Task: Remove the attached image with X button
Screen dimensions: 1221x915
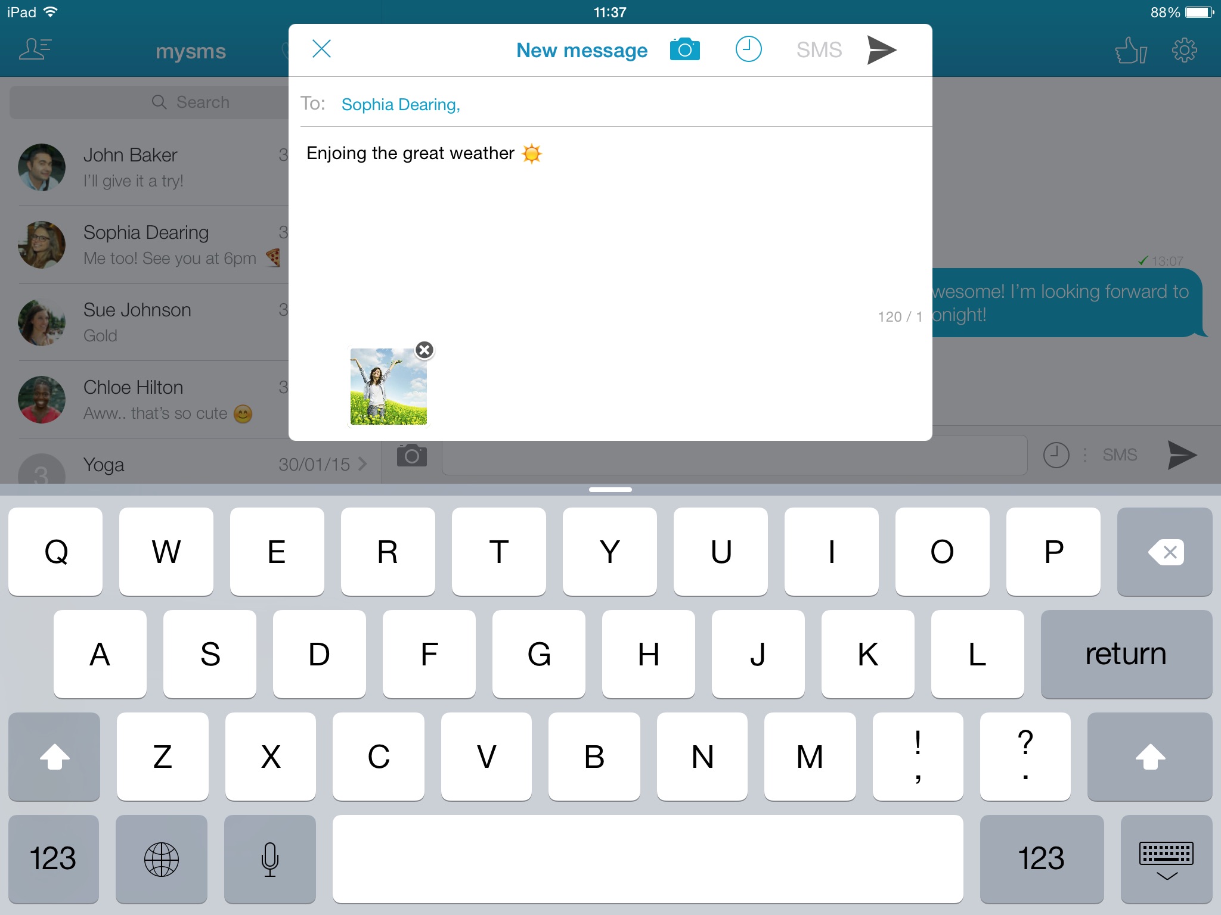Action: tap(426, 349)
